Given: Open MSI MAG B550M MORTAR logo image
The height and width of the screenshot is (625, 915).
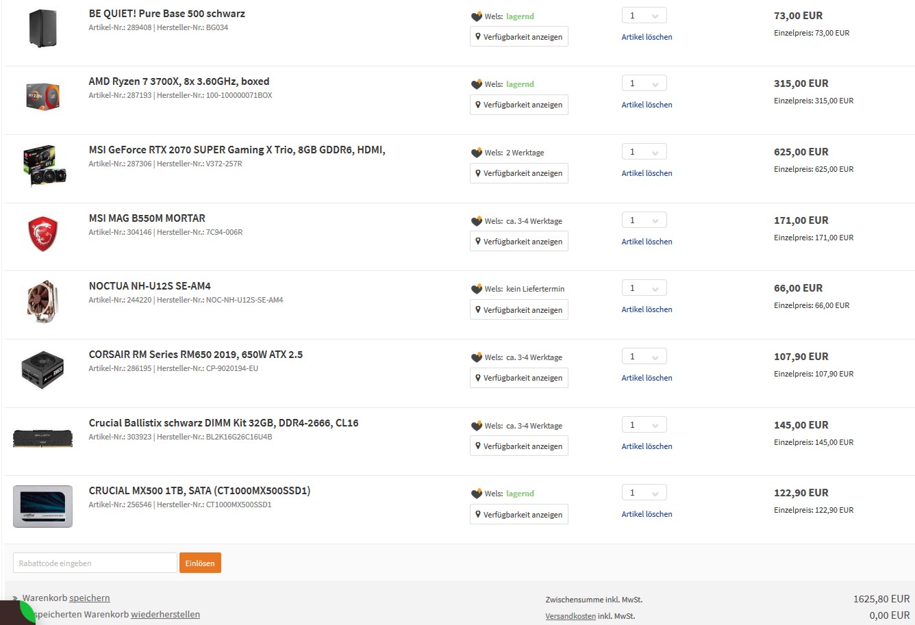Looking at the screenshot, I should [x=42, y=233].
